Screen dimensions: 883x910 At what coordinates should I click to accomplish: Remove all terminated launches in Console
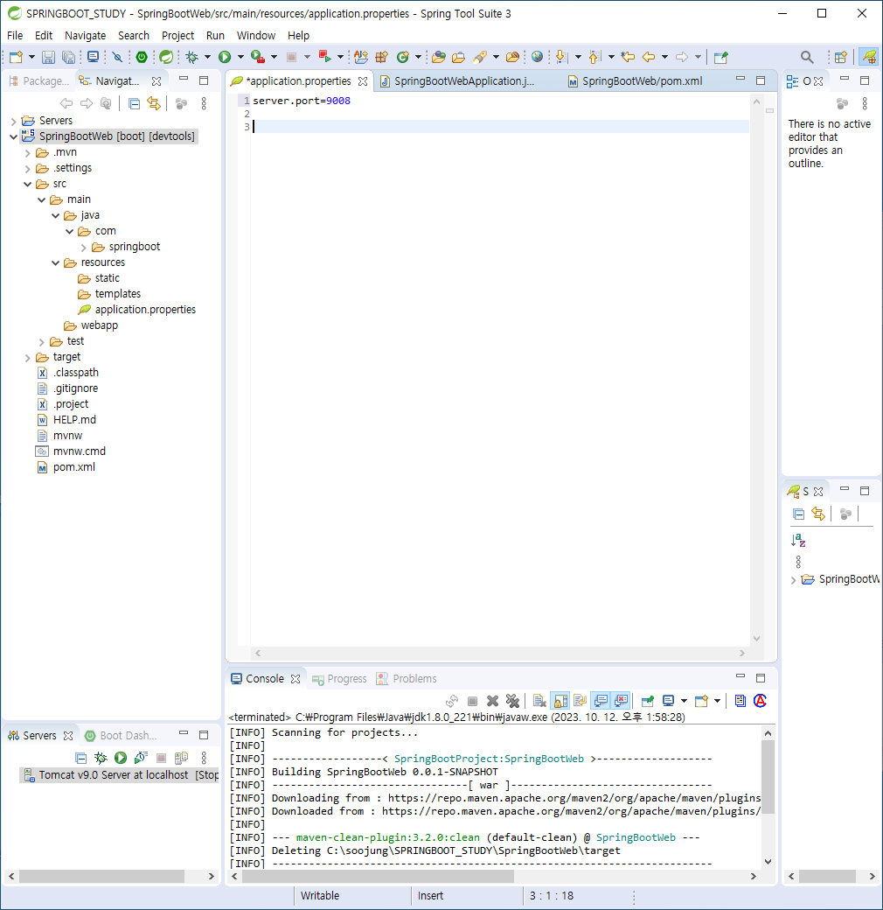pos(512,701)
